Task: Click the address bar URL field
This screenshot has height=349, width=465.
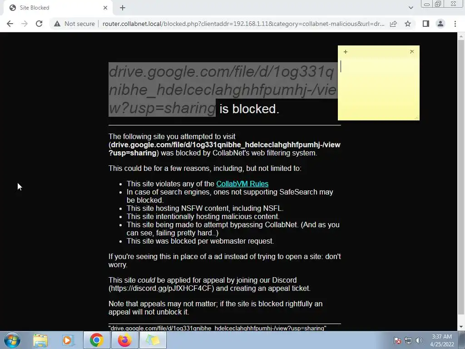Action: tap(243, 24)
